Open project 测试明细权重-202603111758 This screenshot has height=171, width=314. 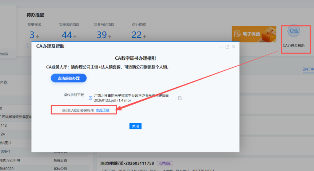127,163
